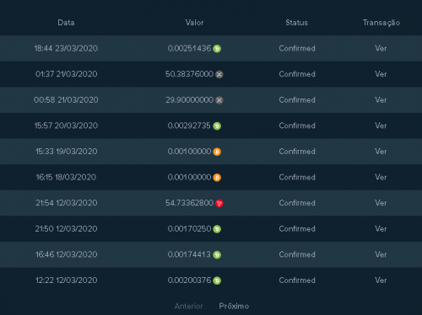View the 15:57 20/03/2020 transaction via Ver
Image resolution: width=422 pixels, height=315 pixels.
pos(381,125)
